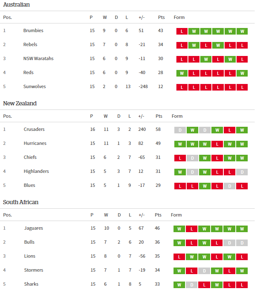Viewport: 258px width, 291px height.
Task: Click the Brumbies team name
Action: (33, 30)
